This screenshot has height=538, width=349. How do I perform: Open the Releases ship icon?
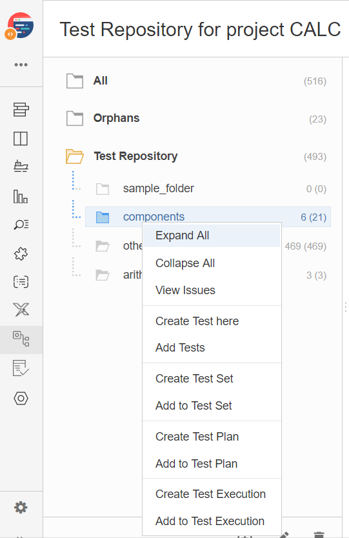pos(21,166)
